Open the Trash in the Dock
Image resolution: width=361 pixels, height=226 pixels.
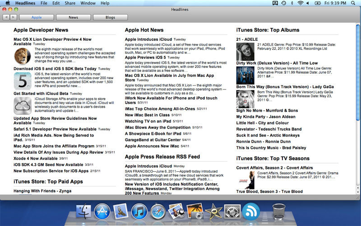tap(279, 212)
